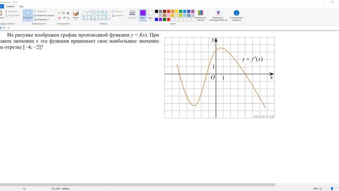Click Crop (Обрезать) button

tap(40, 11)
